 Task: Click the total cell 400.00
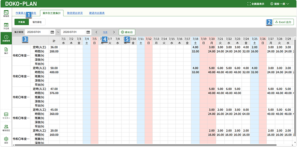tap(54, 72)
